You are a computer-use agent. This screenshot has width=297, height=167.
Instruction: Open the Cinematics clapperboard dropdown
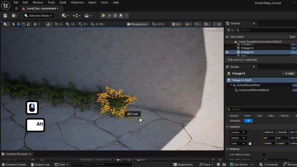(88, 15)
